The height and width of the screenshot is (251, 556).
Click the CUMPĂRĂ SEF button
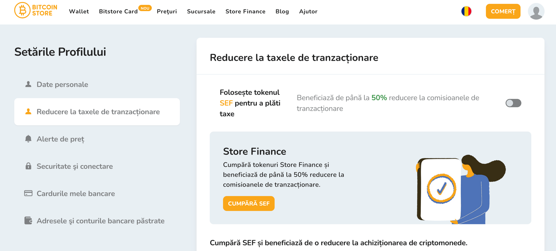[249, 204]
